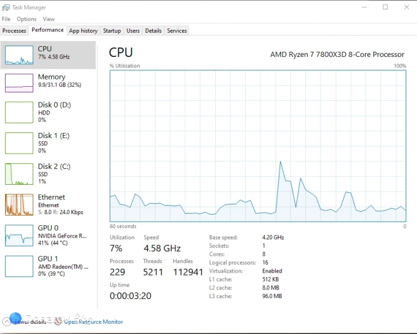The height and width of the screenshot is (334, 417).
Task: Switch to the Services tab
Action: (x=177, y=31)
